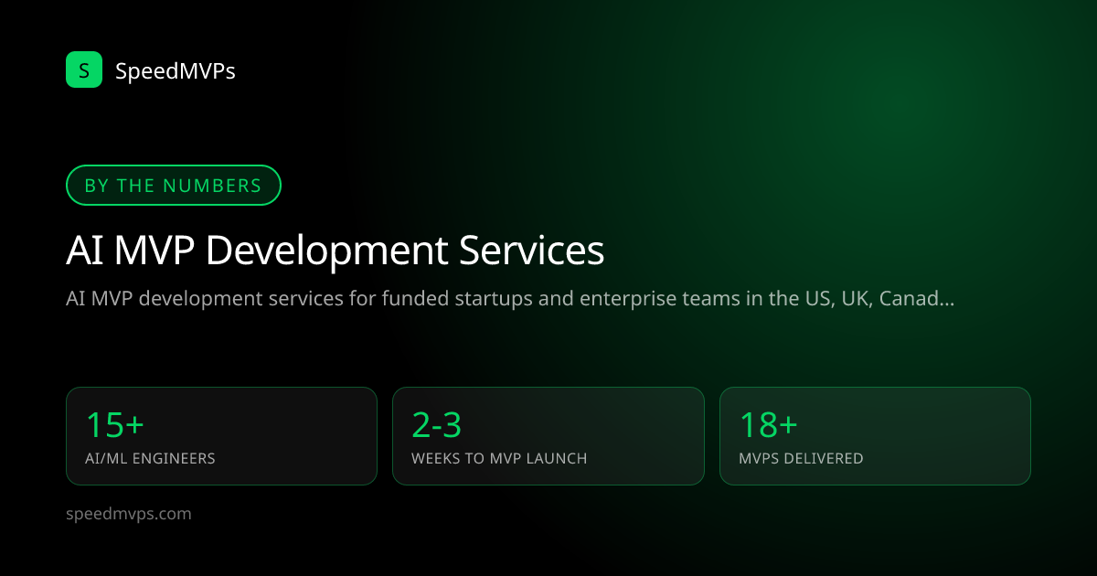Click the 15+ statistic number
This screenshot has height=576, width=1097.
[x=115, y=425]
